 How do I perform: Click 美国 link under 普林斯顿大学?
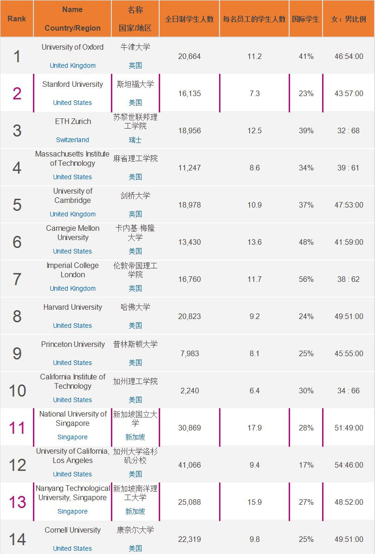[x=135, y=363]
